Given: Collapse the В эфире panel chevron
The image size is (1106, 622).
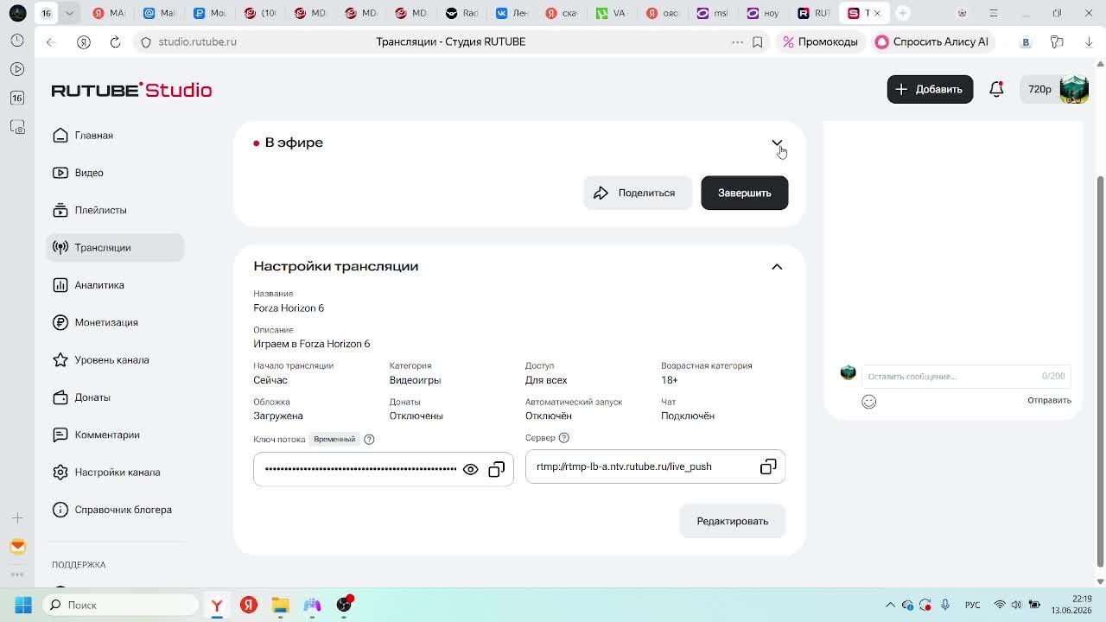Looking at the screenshot, I should point(777,143).
